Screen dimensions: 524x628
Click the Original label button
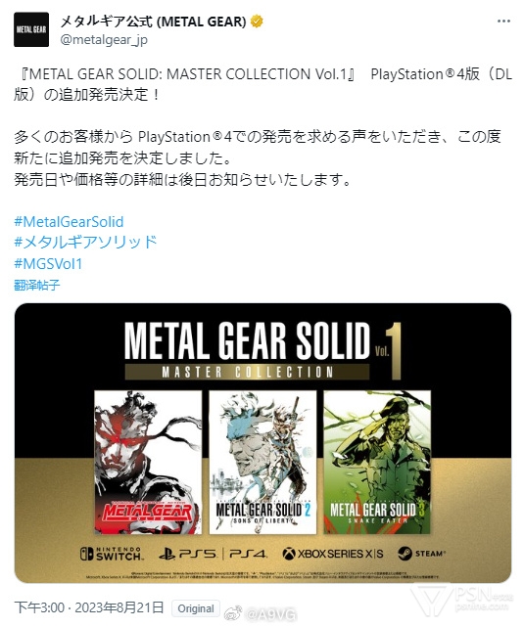click(196, 608)
